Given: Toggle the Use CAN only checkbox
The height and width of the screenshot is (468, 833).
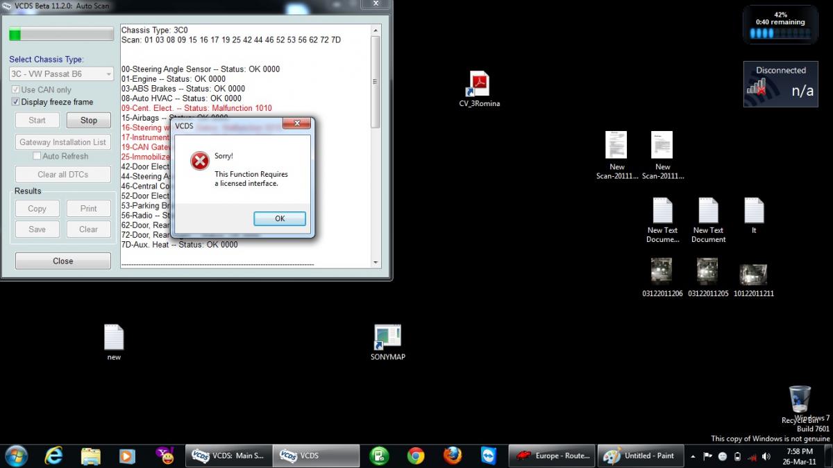Looking at the screenshot, I should (15, 89).
